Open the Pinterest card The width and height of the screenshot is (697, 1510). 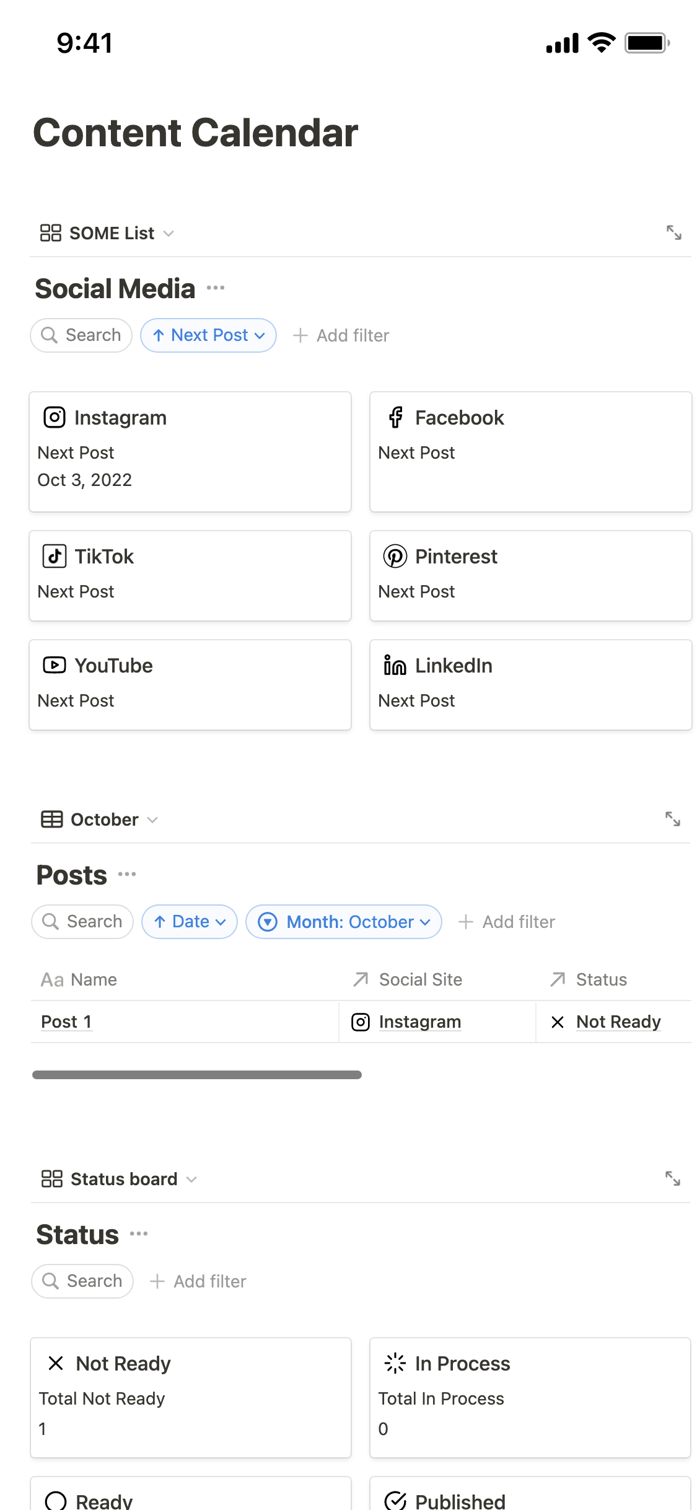pos(530,575)
